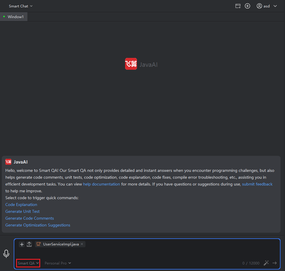Click the send arrow icon

275,263
